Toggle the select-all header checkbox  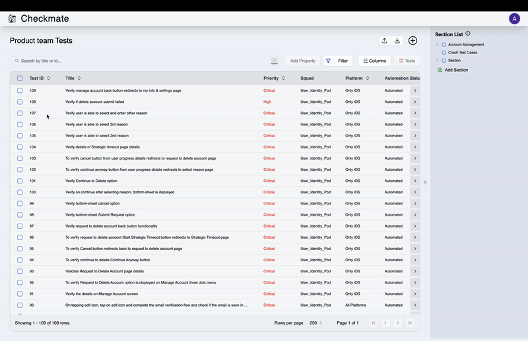(x=20, y=78)
